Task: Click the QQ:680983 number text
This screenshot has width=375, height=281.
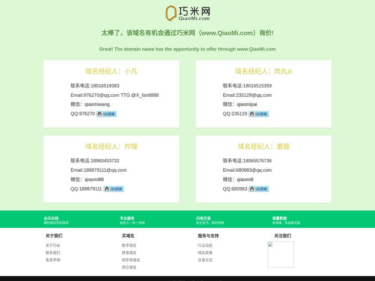Action: (235, 189)
